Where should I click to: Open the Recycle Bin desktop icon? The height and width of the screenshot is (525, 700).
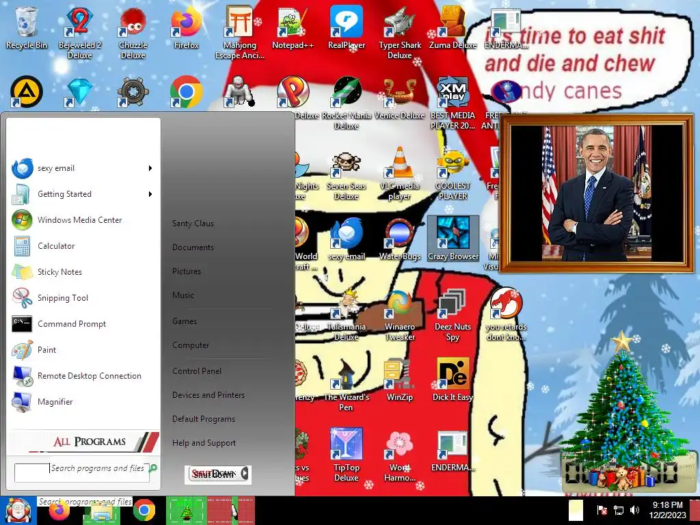[27, 27]
